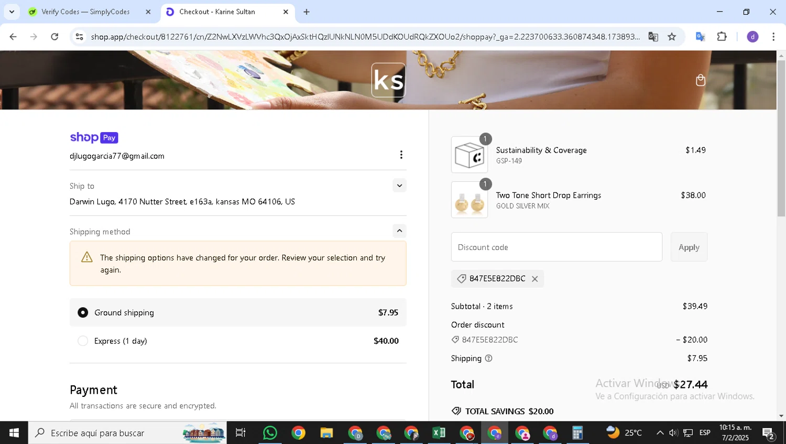Click the Payment heading

click(93, 390)
